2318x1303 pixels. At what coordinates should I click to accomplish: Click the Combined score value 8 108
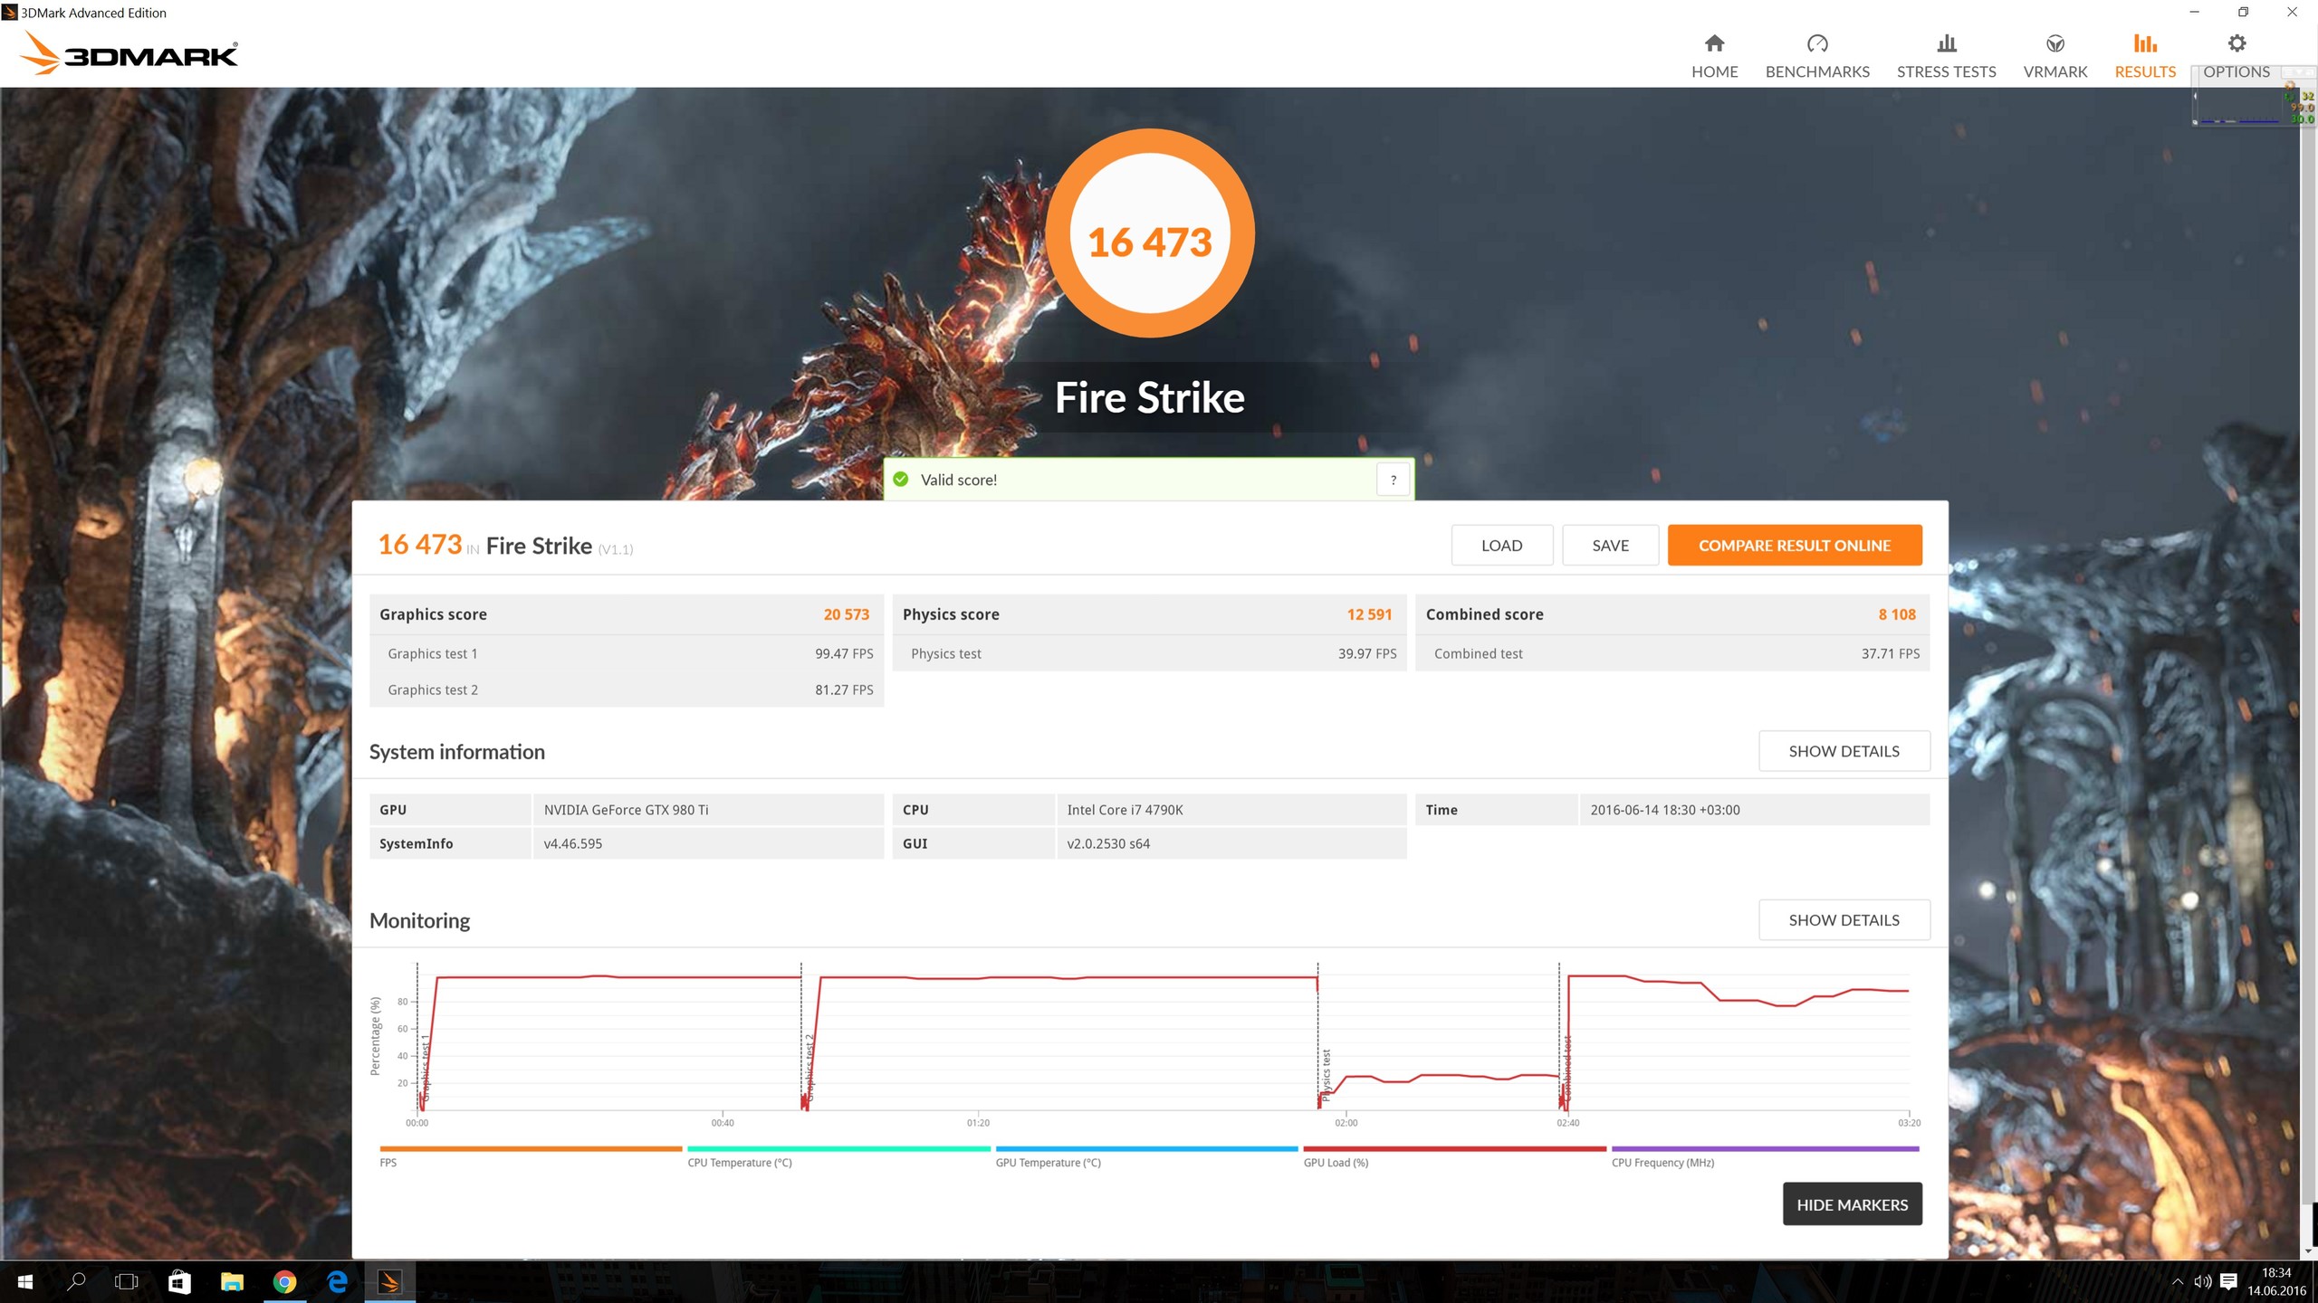pyautogui.click(x=1897, y=614)
